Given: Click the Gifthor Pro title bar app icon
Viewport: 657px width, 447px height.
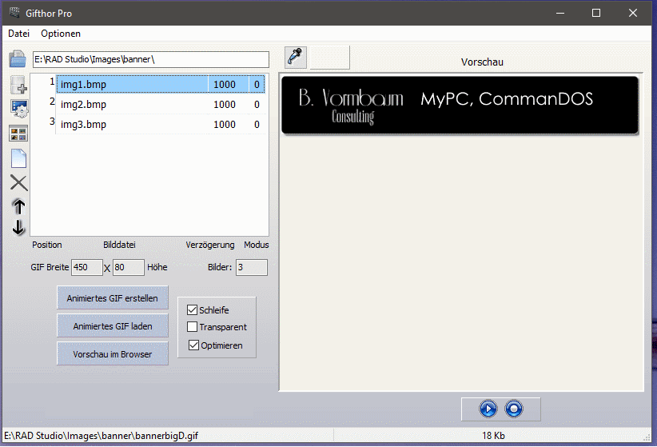Looking at the screenshot, I should coord(14,13).
